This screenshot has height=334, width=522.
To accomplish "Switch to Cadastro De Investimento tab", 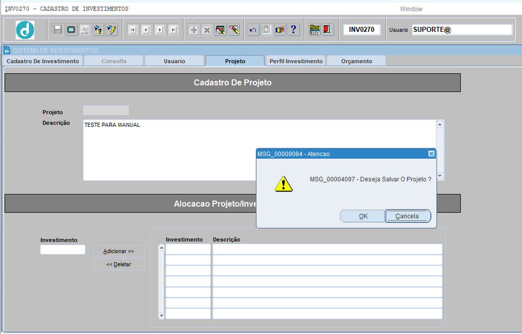I will (x=43, y=61).
